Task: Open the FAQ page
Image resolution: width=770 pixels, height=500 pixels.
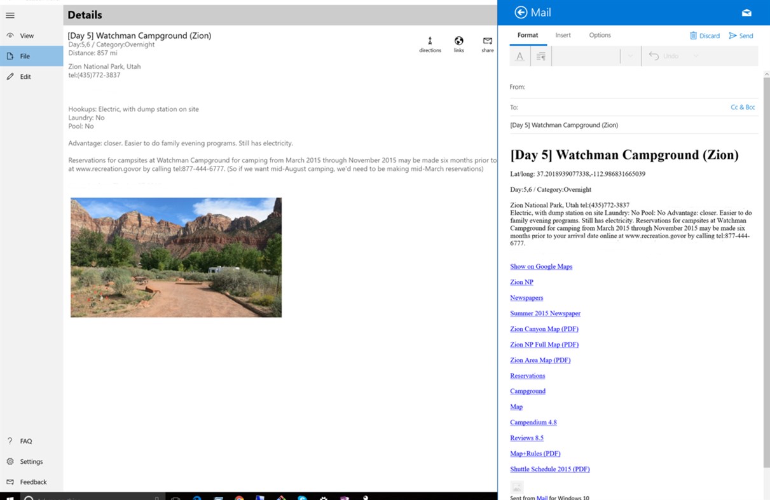Action: tap(31, 441)
